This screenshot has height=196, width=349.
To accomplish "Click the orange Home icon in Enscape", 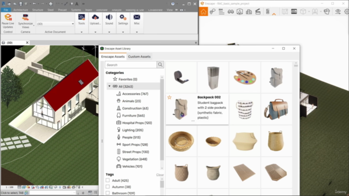I will pos(203,11).
